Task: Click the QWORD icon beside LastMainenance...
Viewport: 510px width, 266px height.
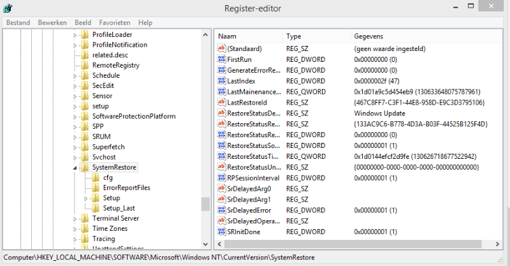Action: click(221, 91)
